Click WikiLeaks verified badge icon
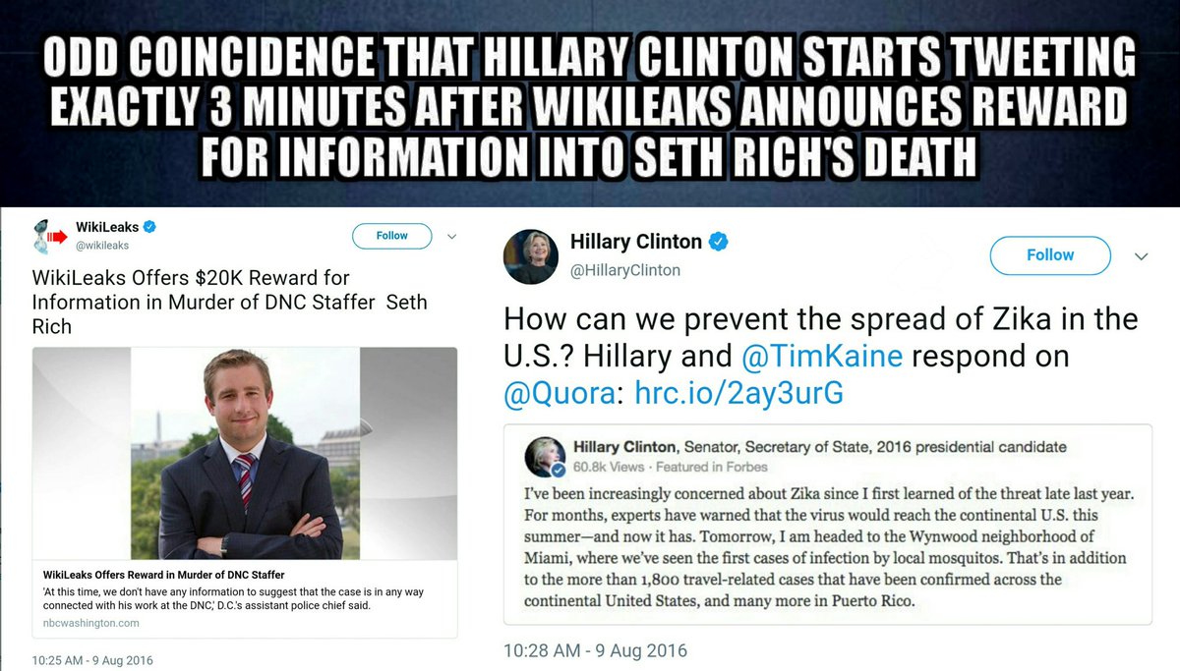Image resolution: width=1180 pixels, height=671 pixels. [x=151, y=227]
